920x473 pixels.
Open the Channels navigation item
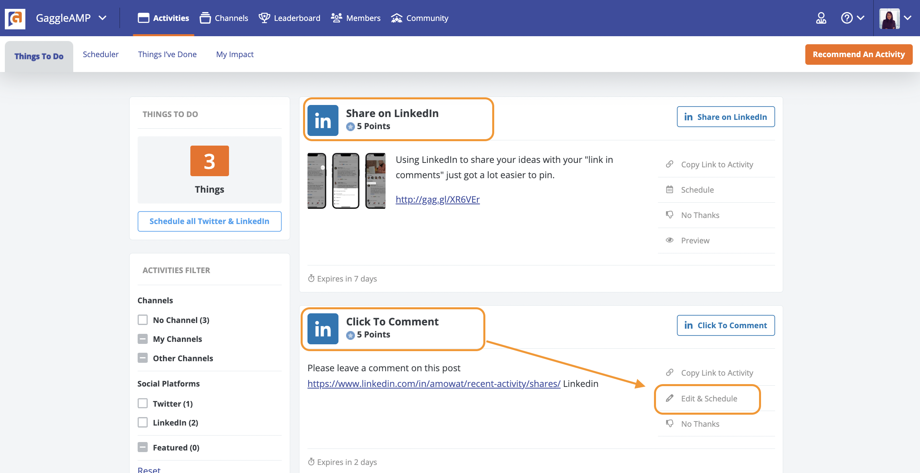tap(224, 18)
